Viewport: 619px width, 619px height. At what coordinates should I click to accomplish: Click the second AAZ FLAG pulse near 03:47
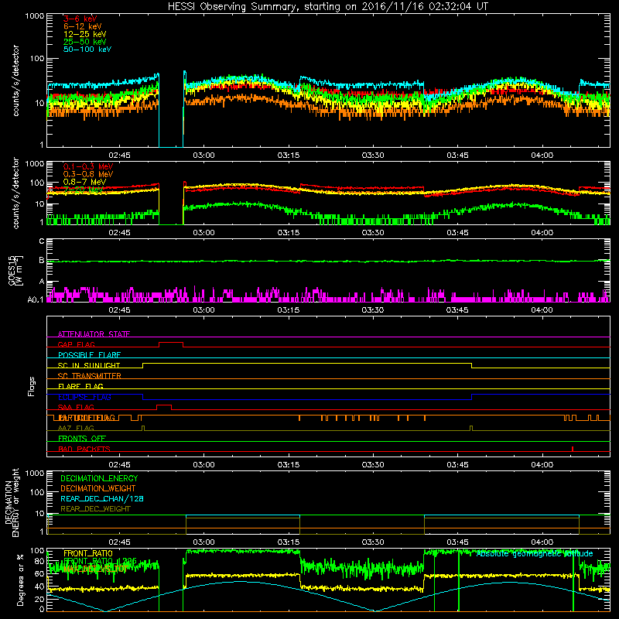click(471, 428)
